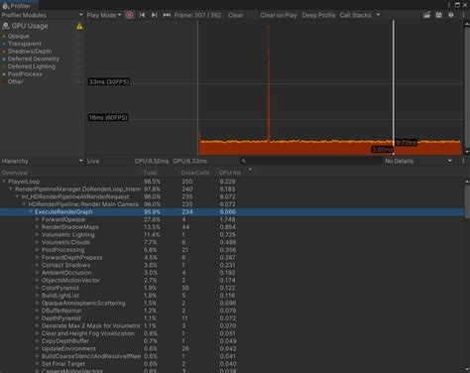Expand the Volumetric Lighting row
This screenshot has width=470, height=373.
(x=37, y=234)
